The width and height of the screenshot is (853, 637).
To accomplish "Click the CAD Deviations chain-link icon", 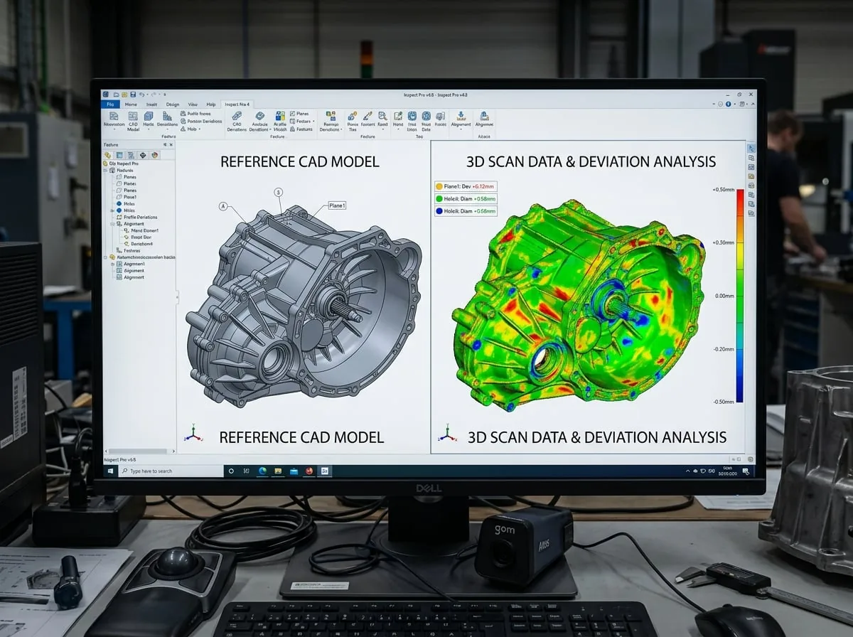I will (x=236, y=116).
